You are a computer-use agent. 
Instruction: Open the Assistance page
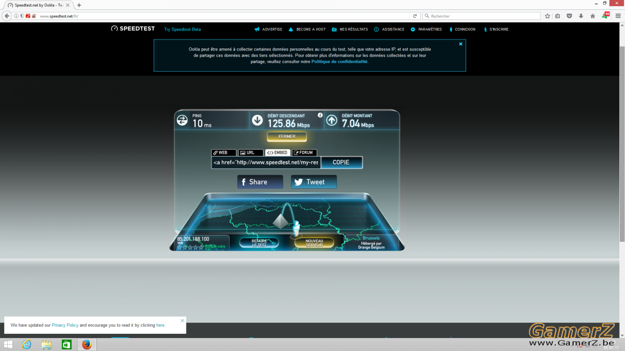point(389,30)
